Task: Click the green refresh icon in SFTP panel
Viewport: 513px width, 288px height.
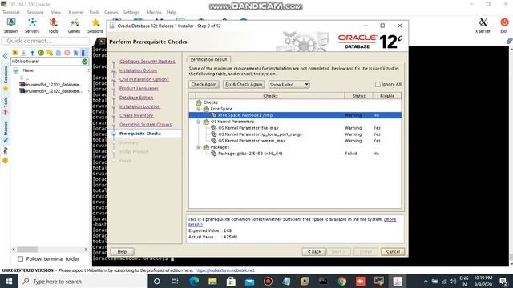Action: pos(41,53)
